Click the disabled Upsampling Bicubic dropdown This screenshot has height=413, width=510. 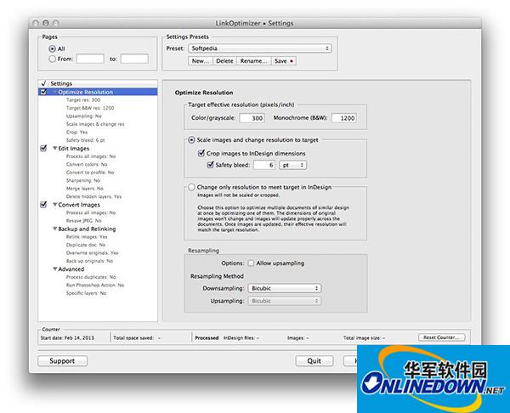click(x=284, y=301)
